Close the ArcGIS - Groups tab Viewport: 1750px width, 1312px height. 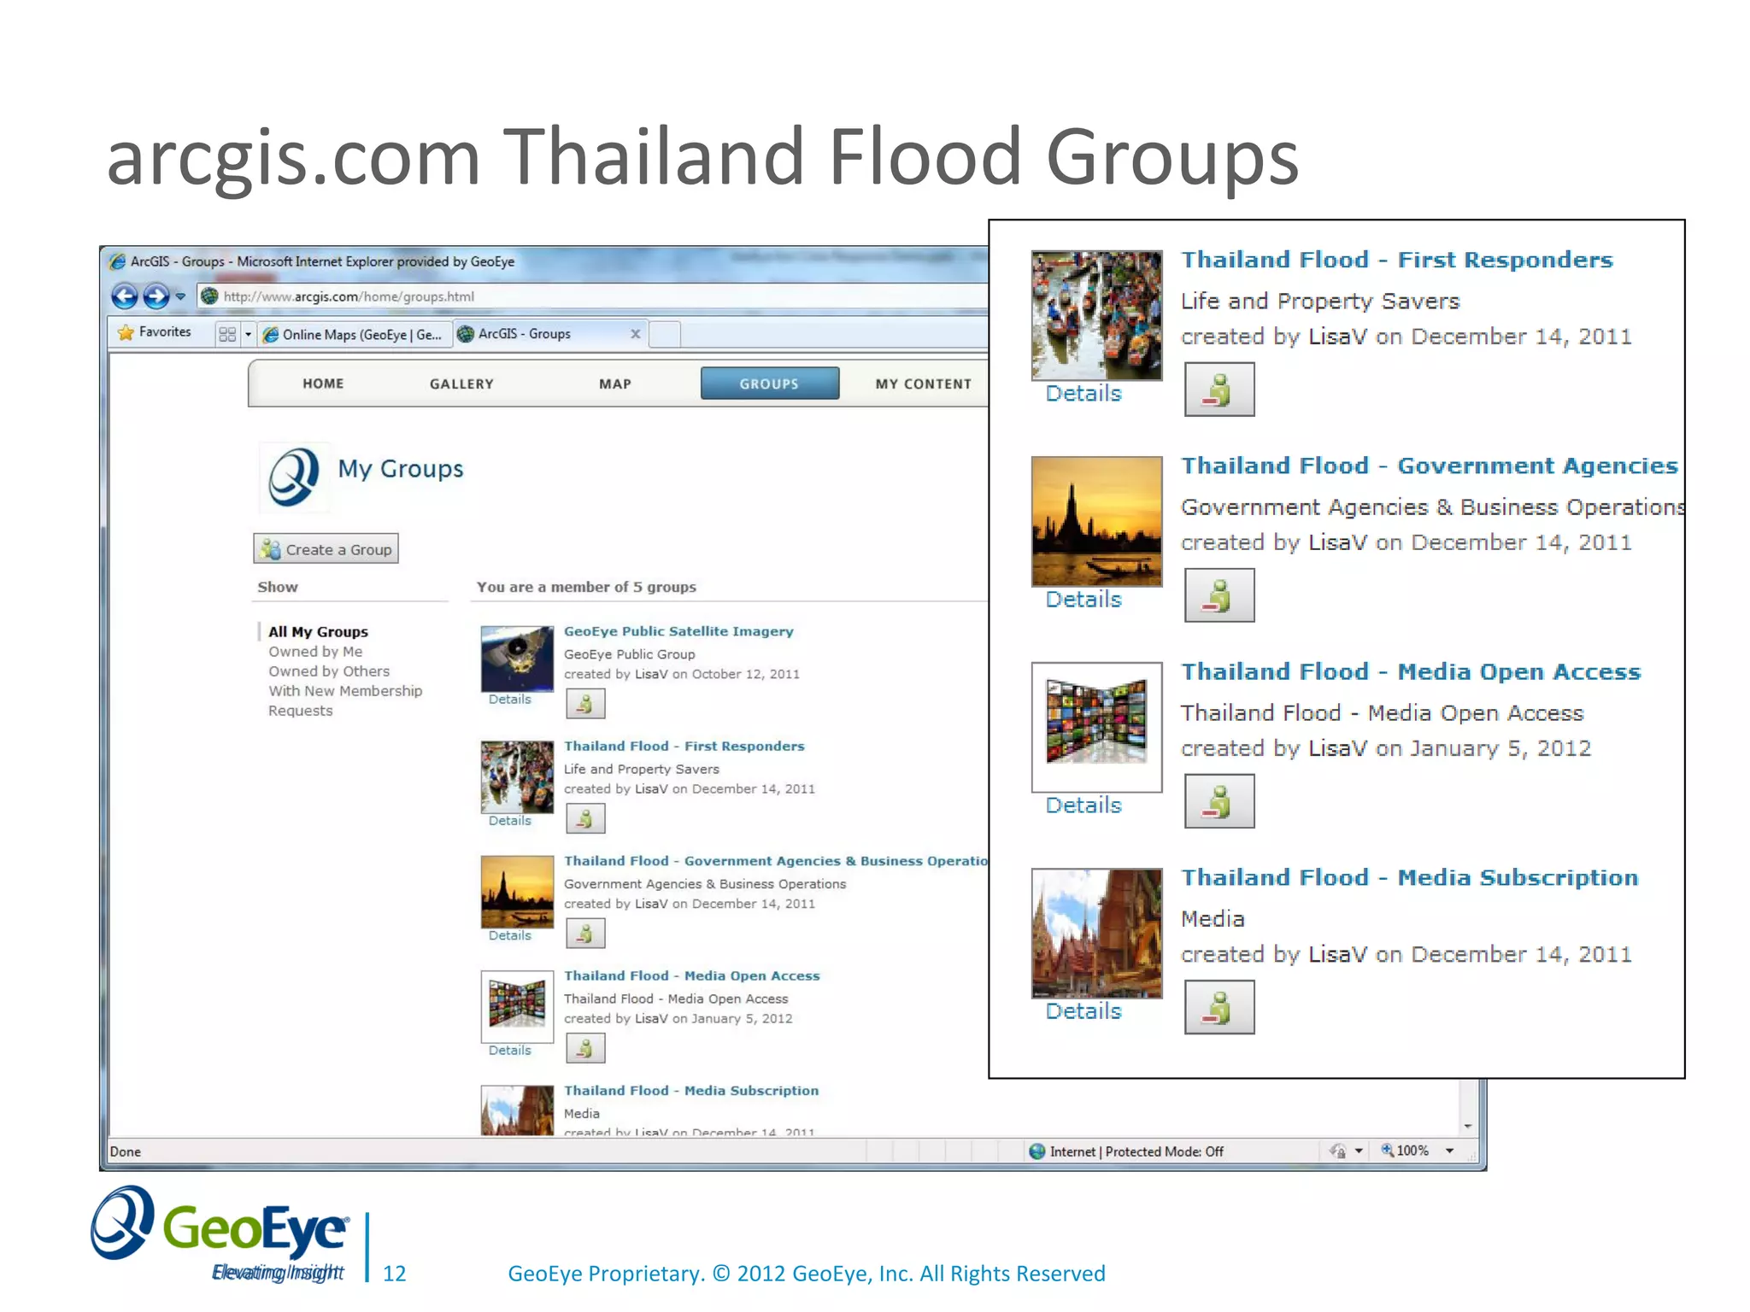coord(636,334)
